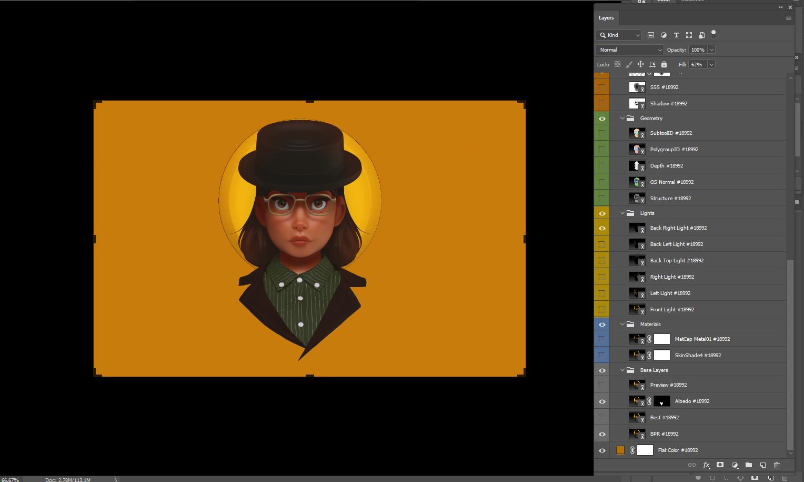Screen dimensions: 804x482
Task: Click mask link on Flat Color #18992
Action: [x=632, y=450]
